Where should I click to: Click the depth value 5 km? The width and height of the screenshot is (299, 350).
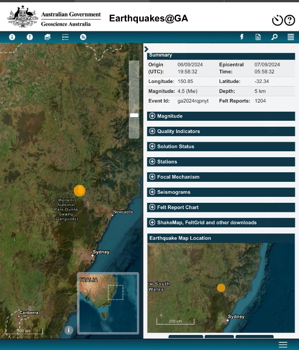[x=260, y=91]
